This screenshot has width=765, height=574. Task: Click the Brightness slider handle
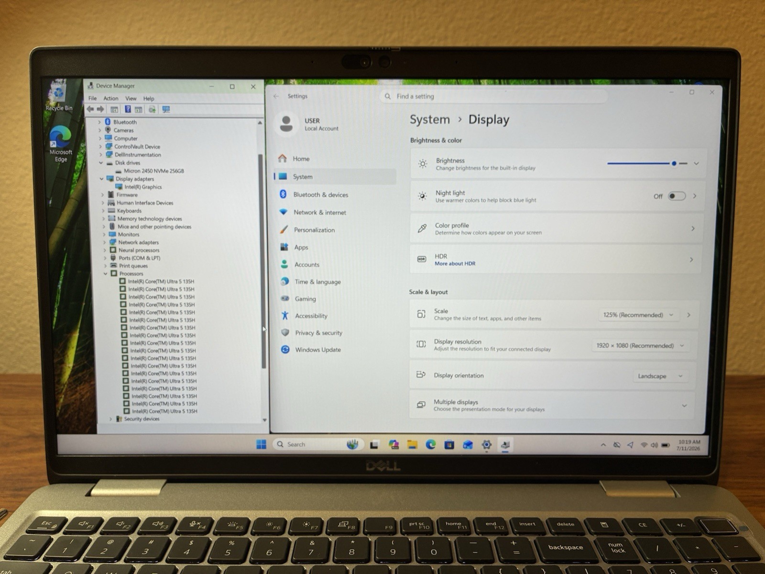click(x=674, y=164)
